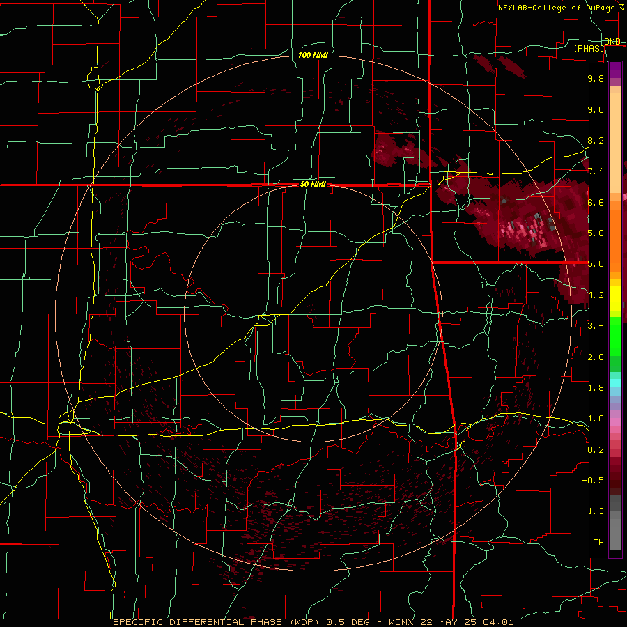Viewport: 627px width, 627px height.
Task: Click the 5.0 scale value
Action: pyautogui.click(x=596, y=264)
